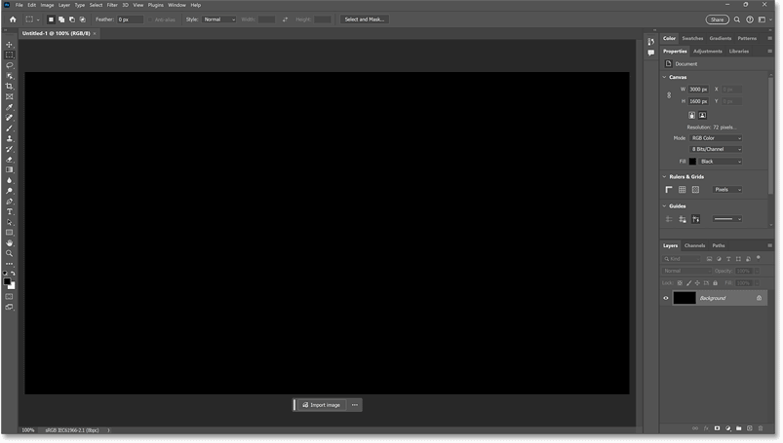Open the File menu
The width and height of the screenshot is (783, 443).
click(x=19, y=5)
